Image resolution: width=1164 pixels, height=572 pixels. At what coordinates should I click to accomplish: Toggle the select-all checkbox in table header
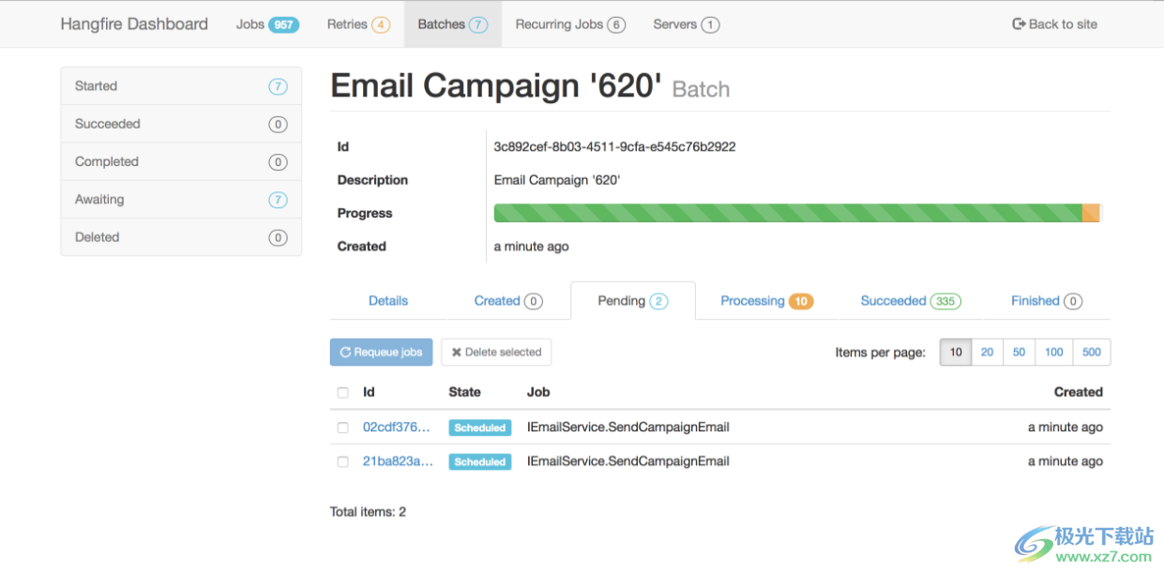tap(342, 393)
